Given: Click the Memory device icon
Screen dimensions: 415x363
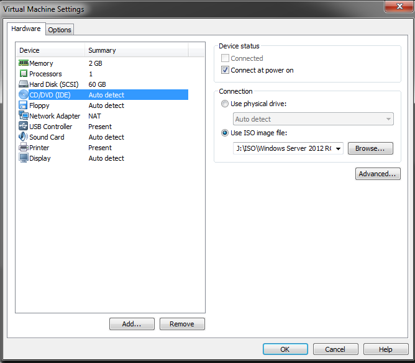Looking at the screenshot, I should tap(24, 63).
